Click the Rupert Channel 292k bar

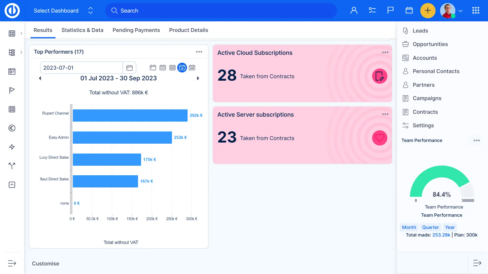[x=130, y=115]
